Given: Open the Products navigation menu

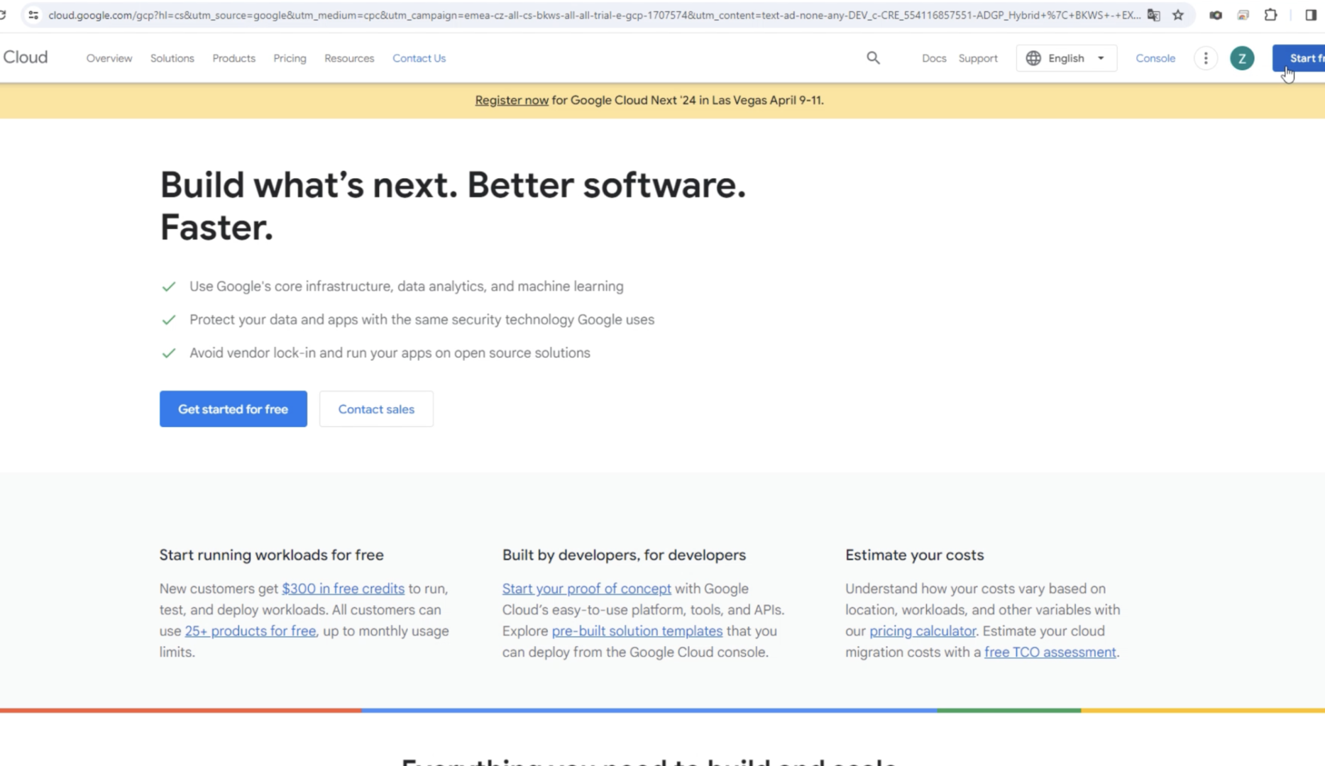Looking at the screenshot, I should coord(233,58).
